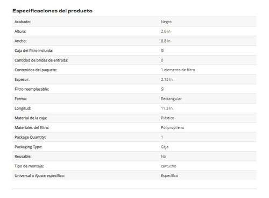This screenshot has height=198, width=269.
Task: Select 'Universal o Ajuste específico:' label
Action: point(40,176)
